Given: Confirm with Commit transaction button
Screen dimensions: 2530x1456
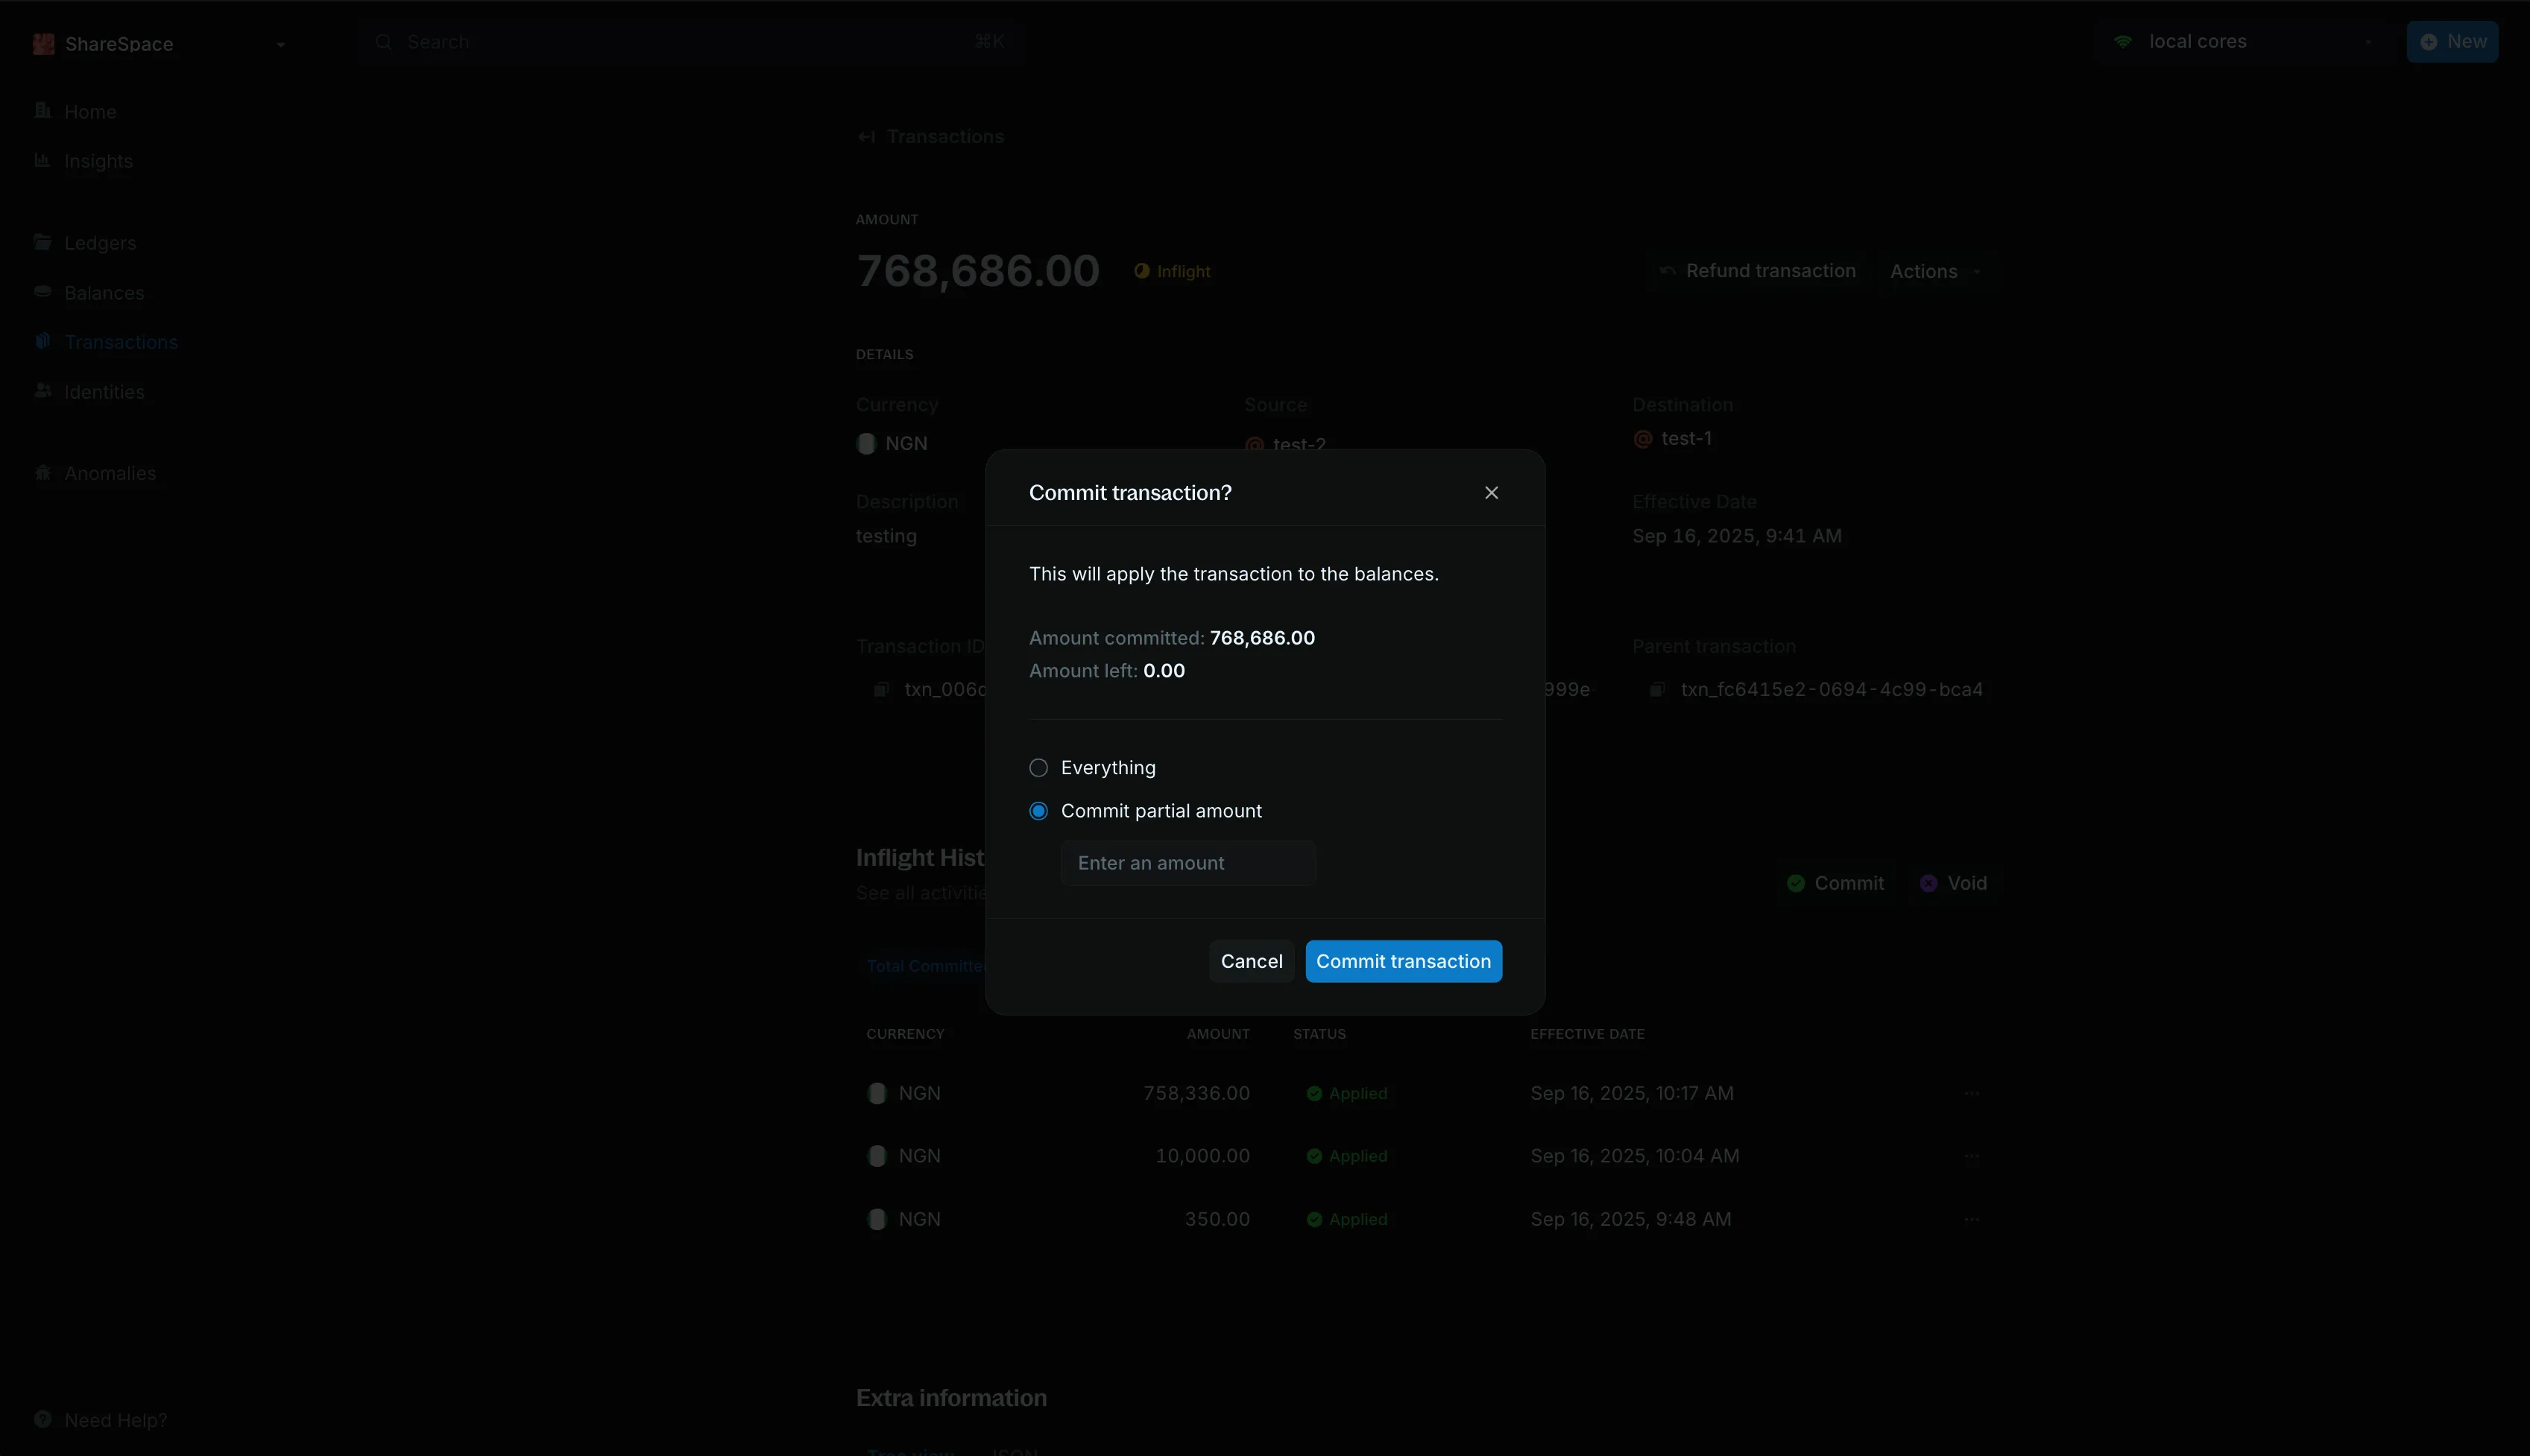Looking at the screenshot, I should click(1403, 961).
